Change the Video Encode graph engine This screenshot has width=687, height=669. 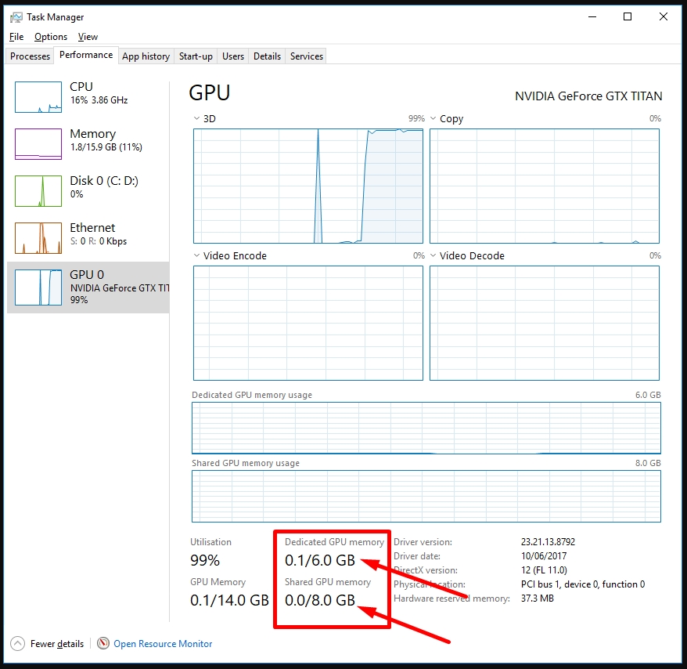point(196,255)
